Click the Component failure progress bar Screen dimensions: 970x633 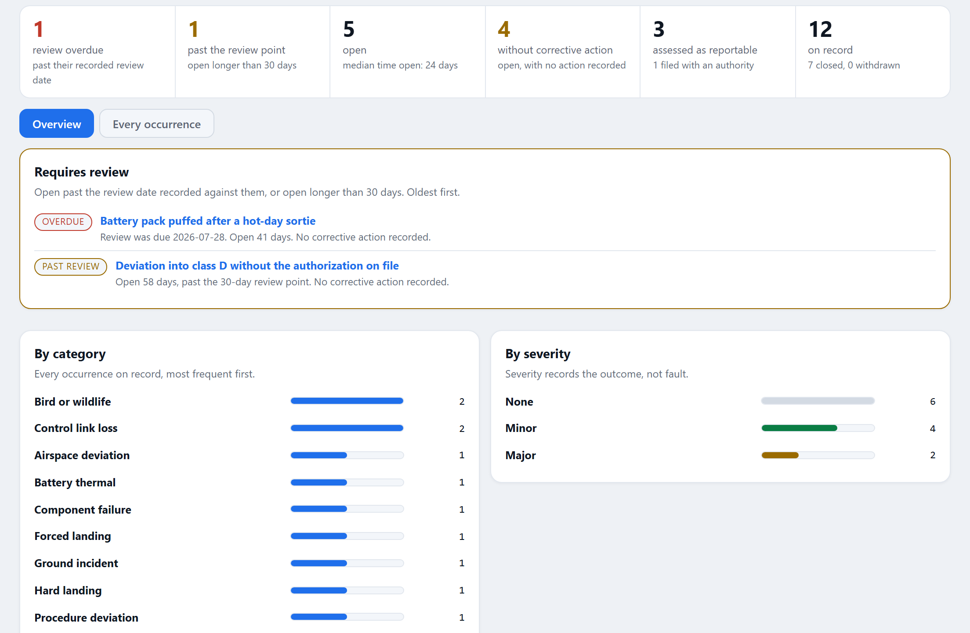pyautogui.click(x=347, y=509)
